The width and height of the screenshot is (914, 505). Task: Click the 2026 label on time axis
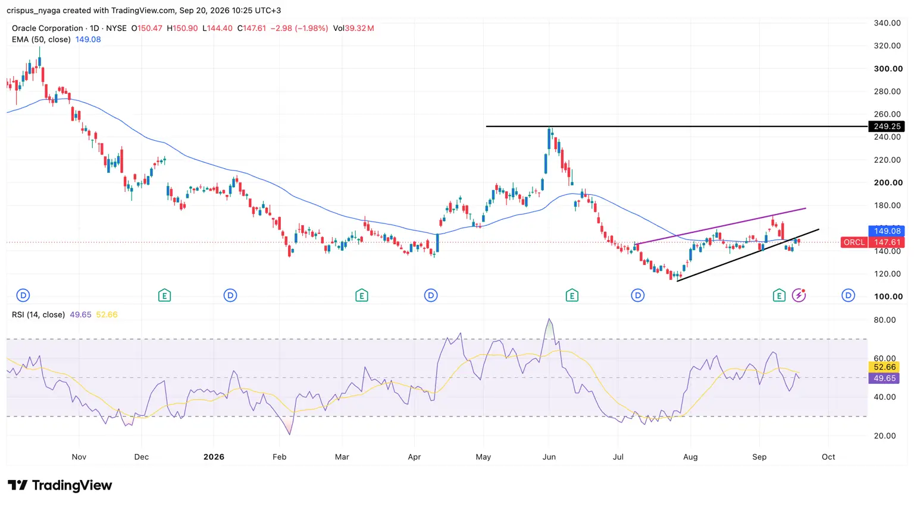click(x=214, y=457)
